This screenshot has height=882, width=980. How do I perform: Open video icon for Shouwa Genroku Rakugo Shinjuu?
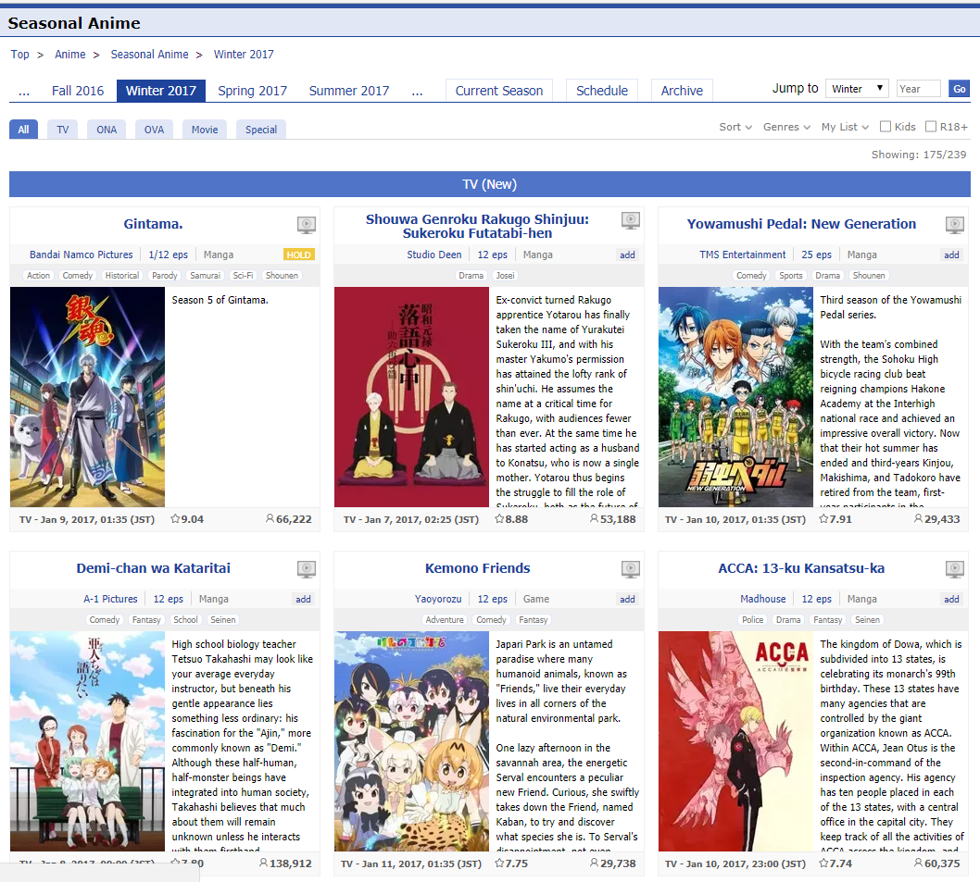tap(631, 220)
